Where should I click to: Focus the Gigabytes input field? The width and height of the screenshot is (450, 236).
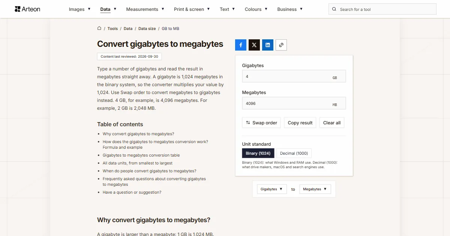coord(294,76)
